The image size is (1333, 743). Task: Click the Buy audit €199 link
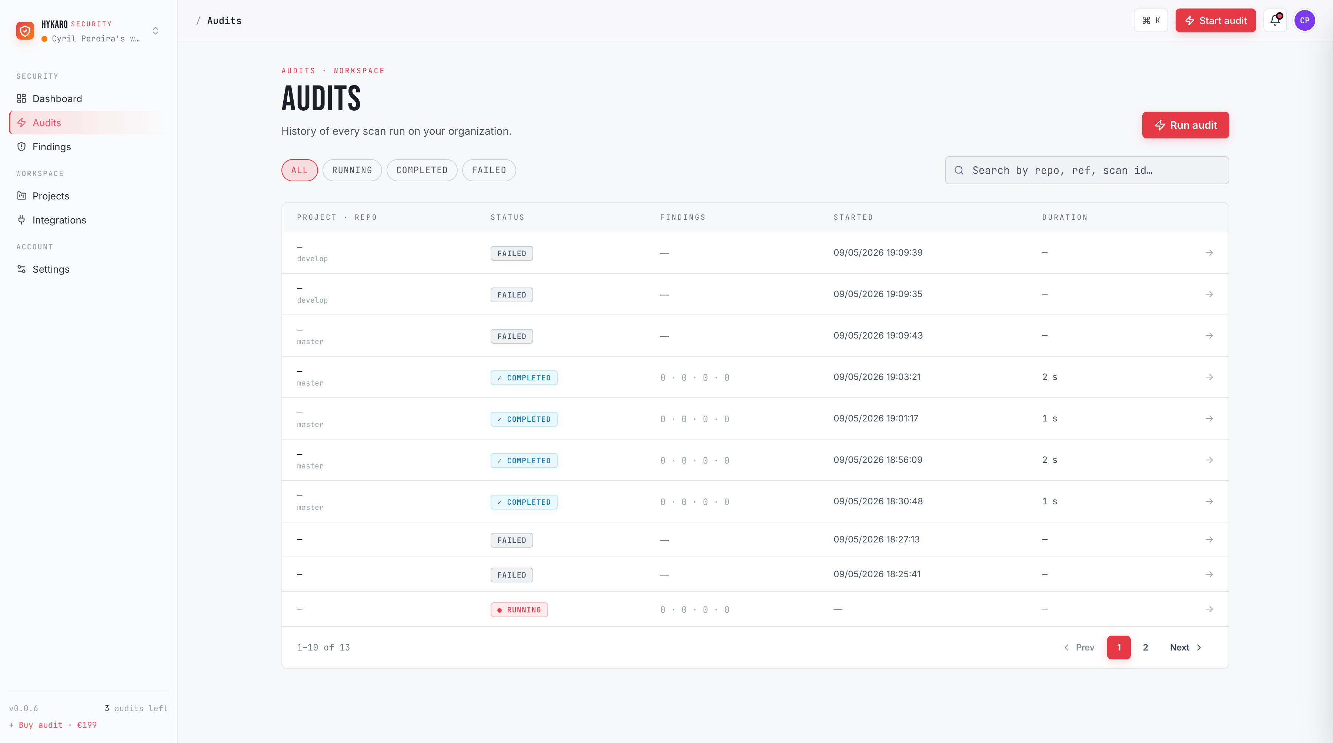pyautogui.click(x=53, y=725)
